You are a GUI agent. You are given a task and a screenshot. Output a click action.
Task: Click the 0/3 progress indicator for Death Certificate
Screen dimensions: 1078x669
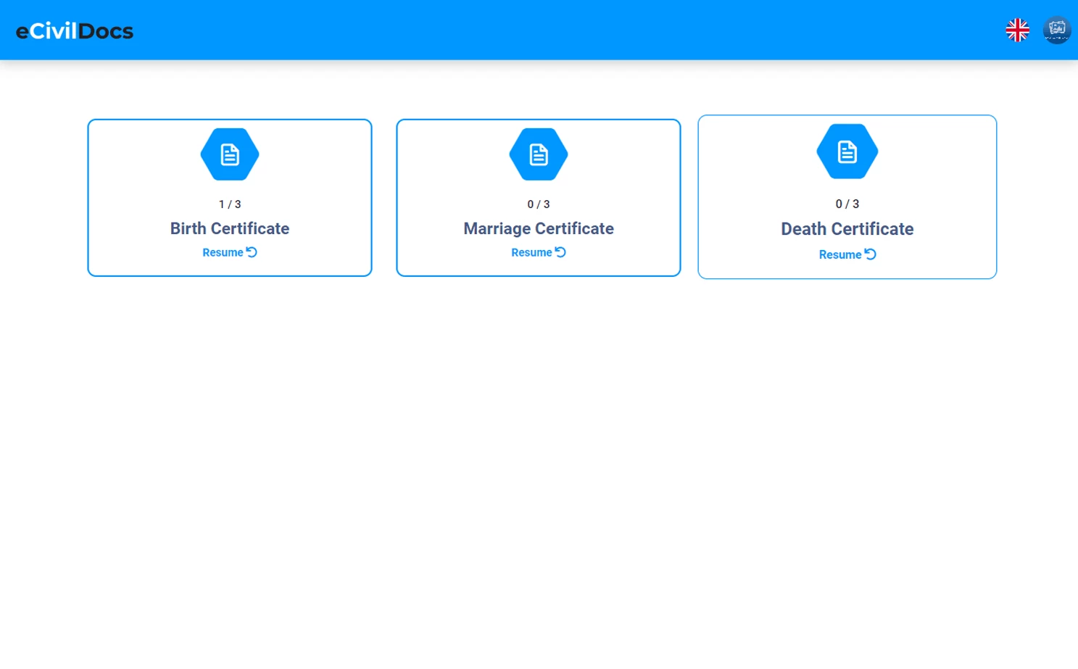tap(847, 204)
